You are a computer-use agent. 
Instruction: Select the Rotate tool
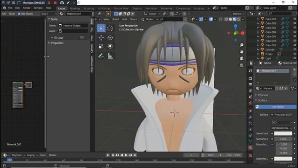(x=110, y=38)
